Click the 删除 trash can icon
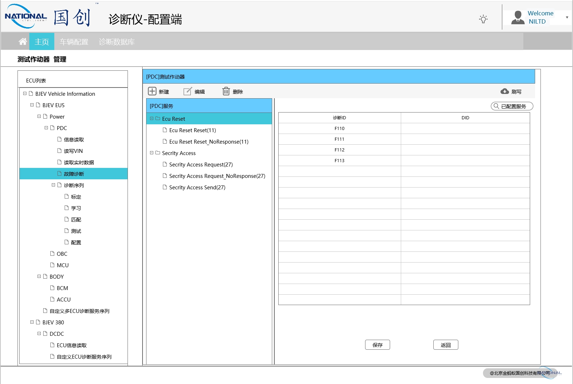 (x=226, y=91)
